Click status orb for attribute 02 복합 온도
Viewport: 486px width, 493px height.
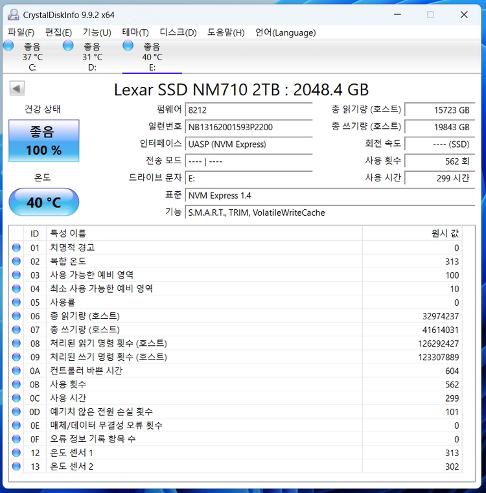pos(16,261)
